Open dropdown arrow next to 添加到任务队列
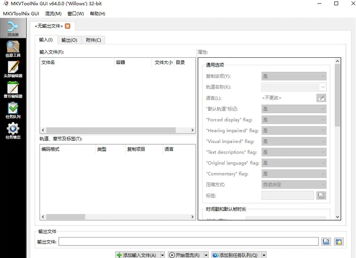The width and height of the screenshot is (356, 258). (264, 255)
